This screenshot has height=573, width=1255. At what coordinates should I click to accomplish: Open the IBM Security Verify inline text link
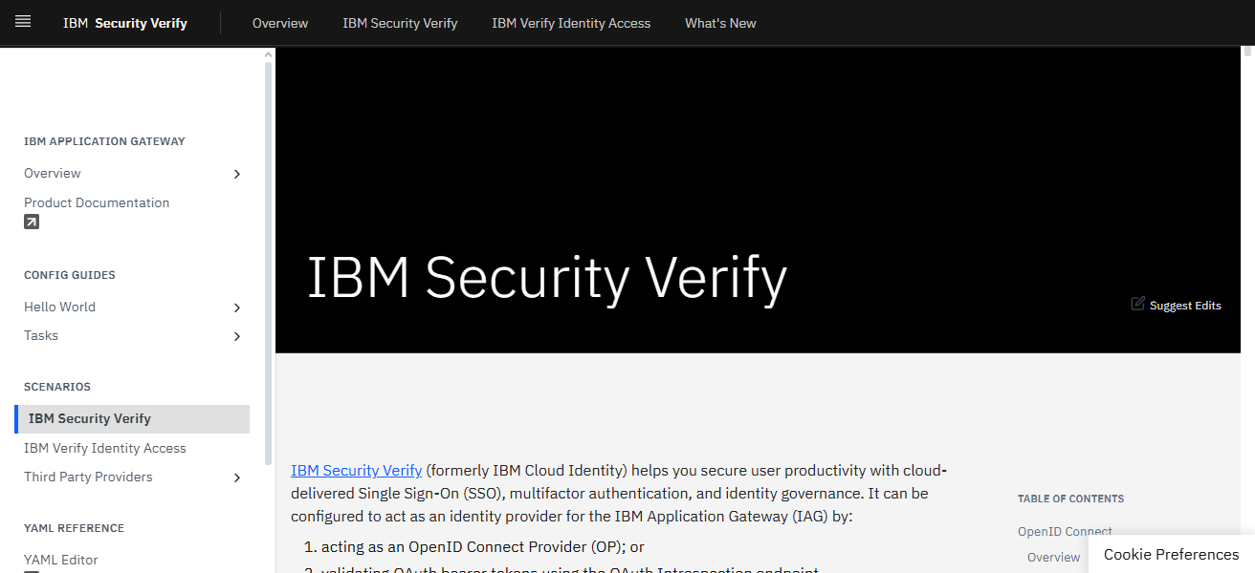pyautogui.click(x=356, y=470)
